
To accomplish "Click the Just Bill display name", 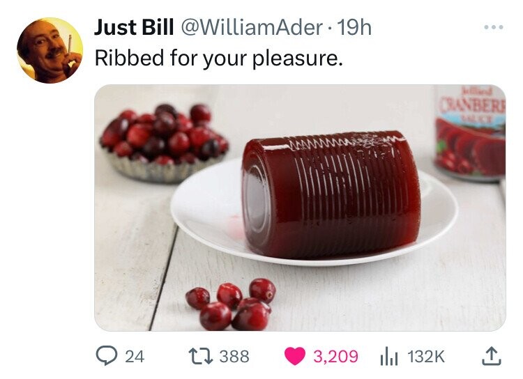I will [134, 27].
